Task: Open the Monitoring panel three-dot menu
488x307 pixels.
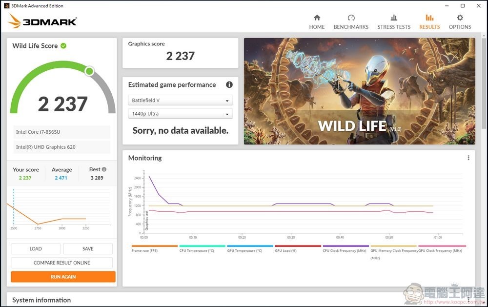Action: 468,158
